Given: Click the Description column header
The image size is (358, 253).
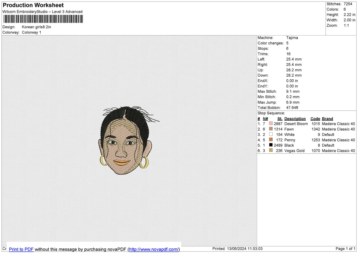Looking at the screenshot, I should point(295,118).
